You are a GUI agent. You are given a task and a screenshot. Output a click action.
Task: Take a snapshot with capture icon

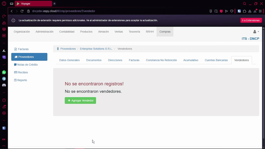pos(216,11)
